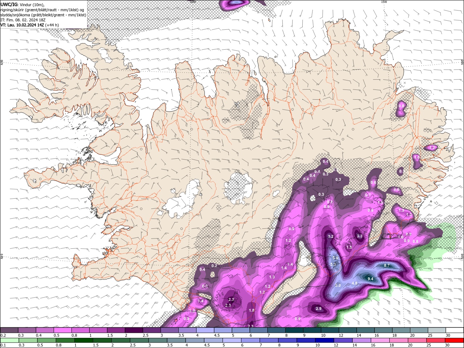464x348 pixels.
Task: Click 'VT: Lau. 10.02.2024 14Z (+44 h)' line
Action: click(30, 25)
